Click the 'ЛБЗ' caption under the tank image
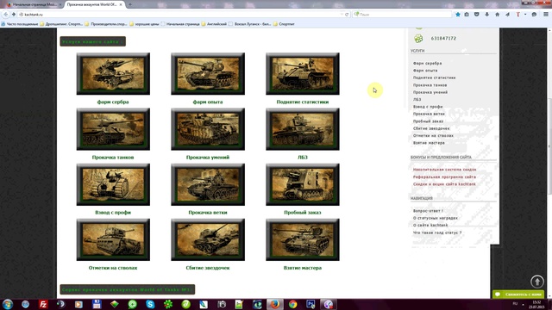 303,158
